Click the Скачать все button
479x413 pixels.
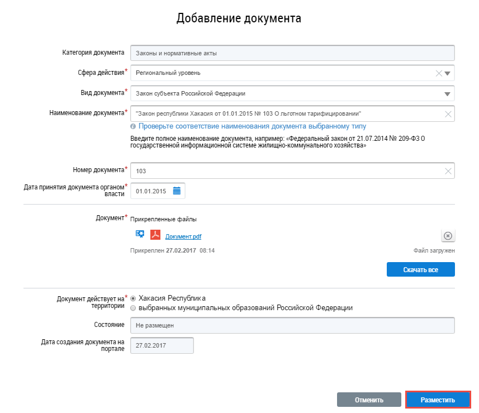click(x=420, y=269)
